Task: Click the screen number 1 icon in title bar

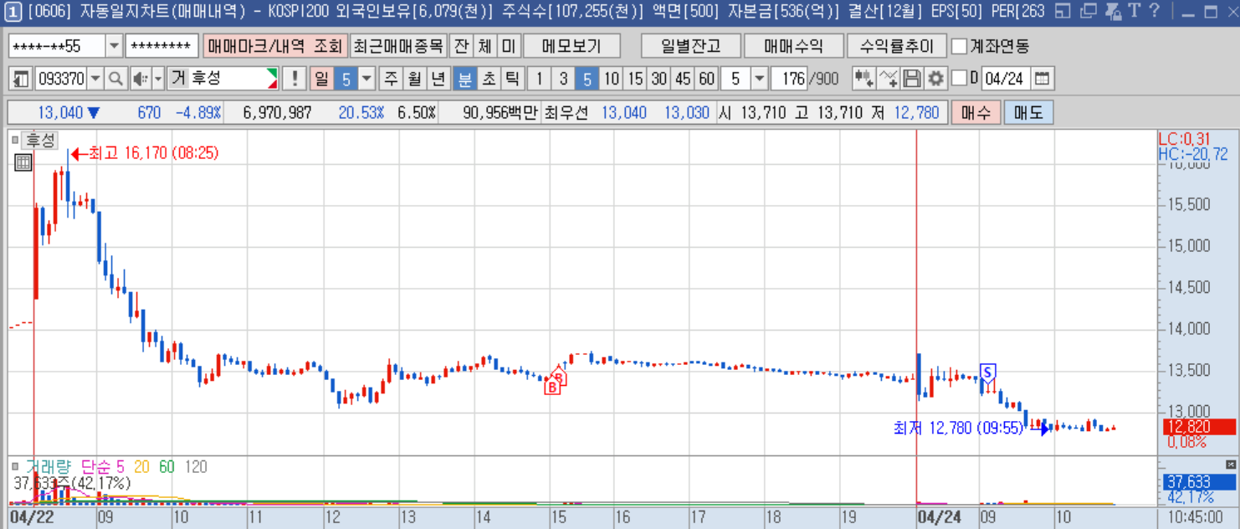Action: click(13, 11)
